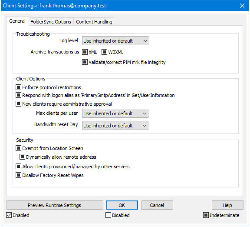Click the Preview Runtime Settings button
This screenshot has width=250, height=227.
tap(55, 205)
